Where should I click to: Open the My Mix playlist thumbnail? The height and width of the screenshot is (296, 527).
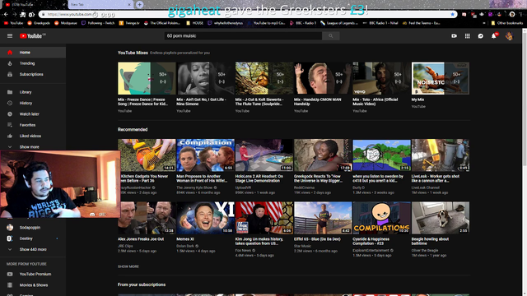click(441, 78)
